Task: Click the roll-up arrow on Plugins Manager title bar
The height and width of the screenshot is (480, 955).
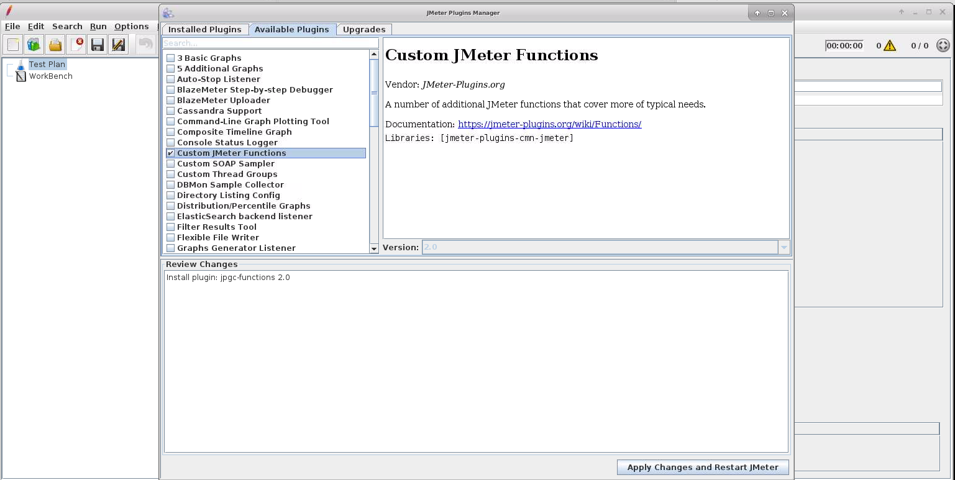Action: (x=757, y=13)
